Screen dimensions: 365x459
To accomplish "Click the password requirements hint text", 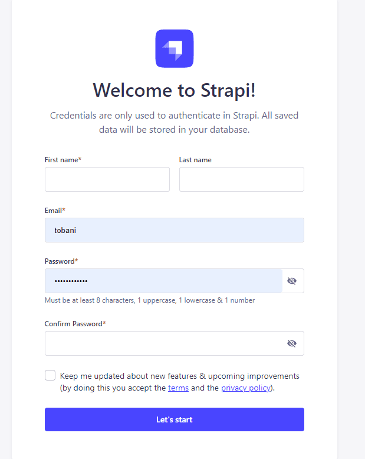I will (x=150, y=300).
